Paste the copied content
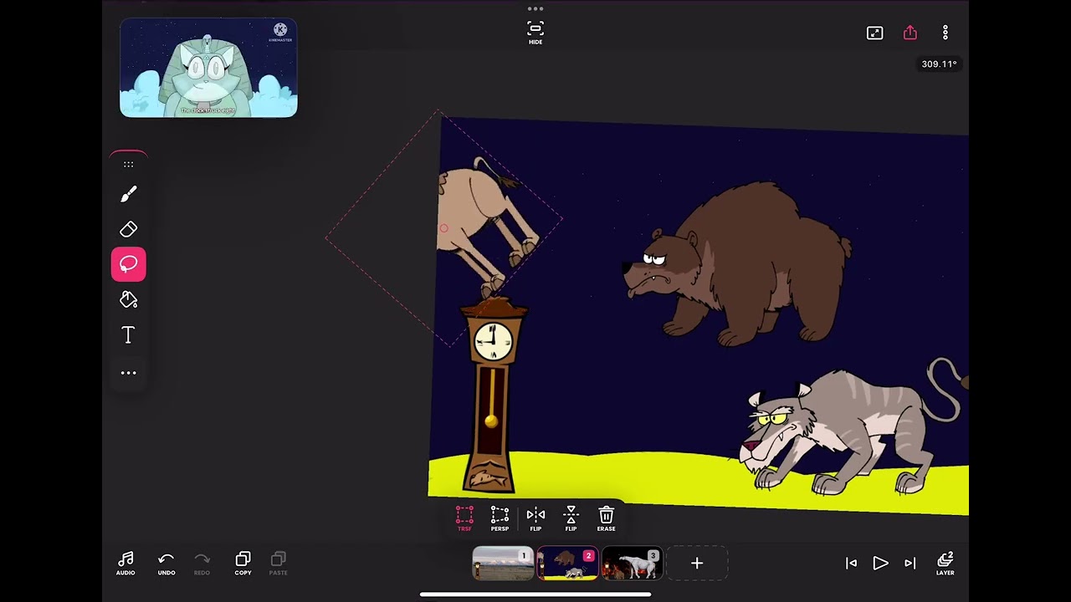 pos(279,564)
